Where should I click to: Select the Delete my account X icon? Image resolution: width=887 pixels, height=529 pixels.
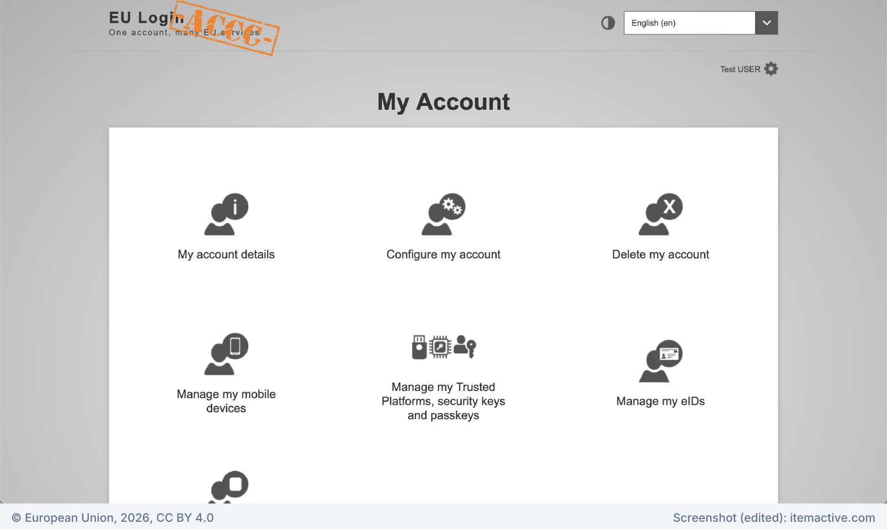pos(661,215)
